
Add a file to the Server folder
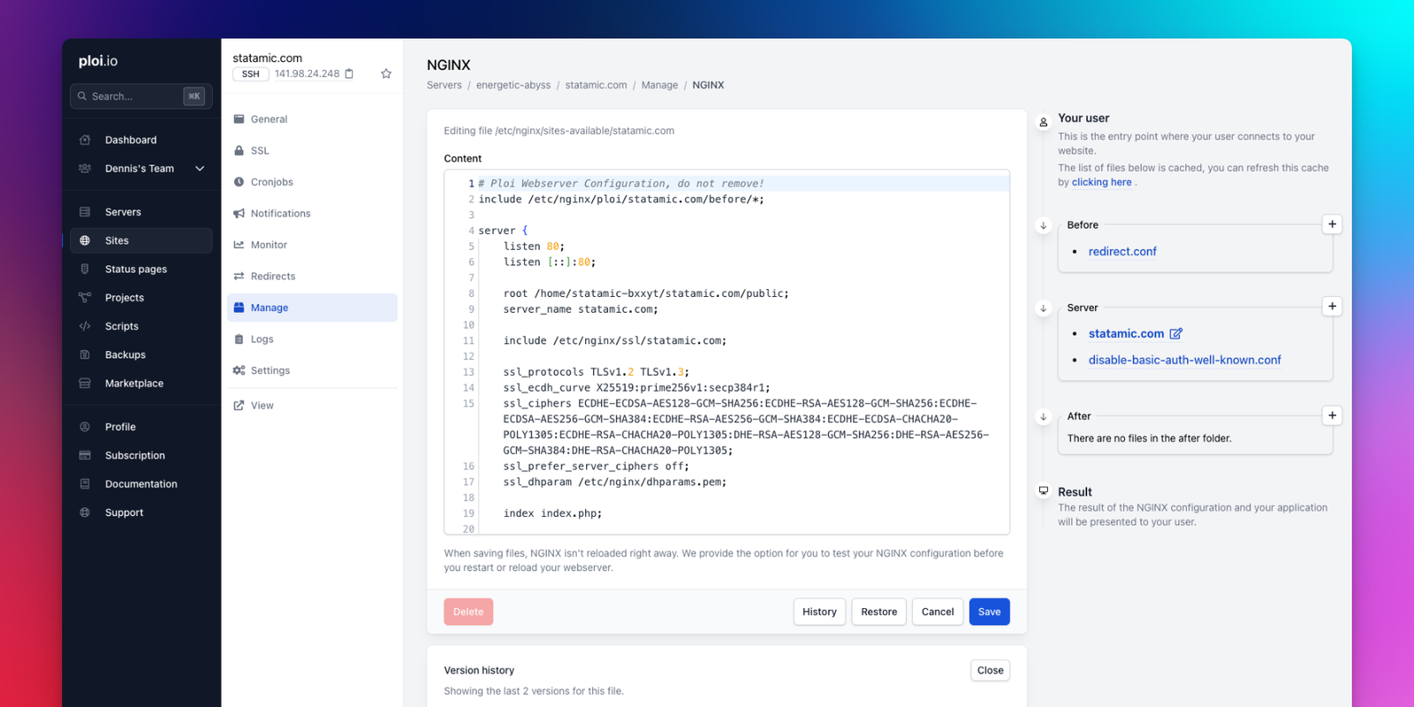point(1332,307)
